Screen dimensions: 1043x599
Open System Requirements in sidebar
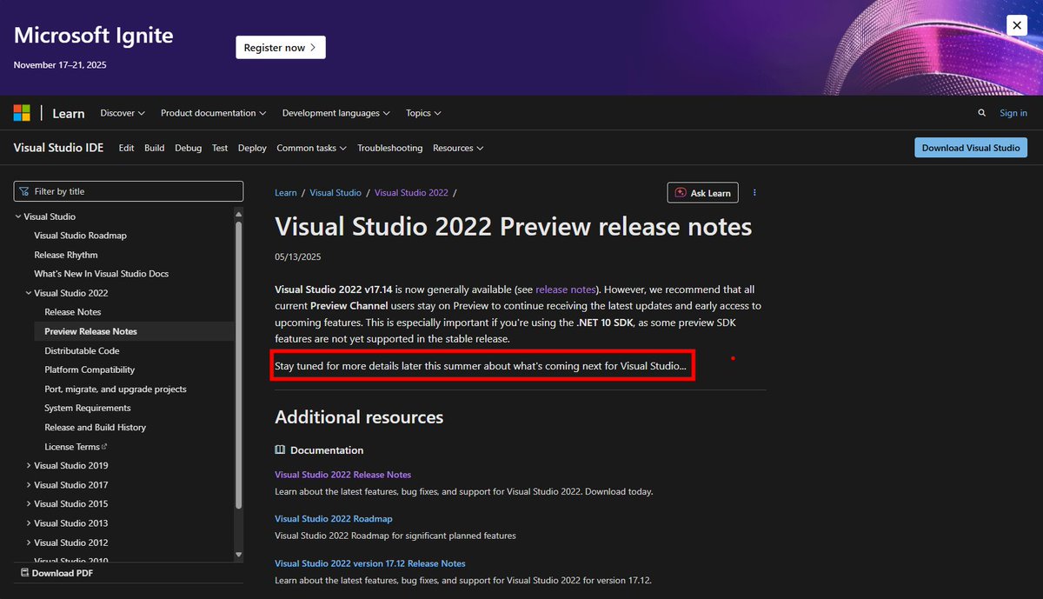point(88,408)
